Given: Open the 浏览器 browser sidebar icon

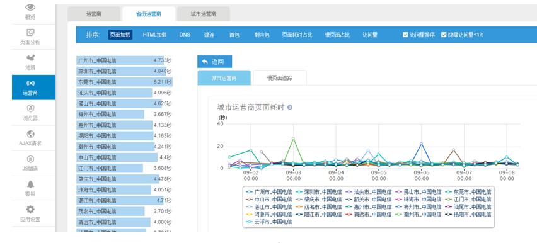Looking at the screenshot, I should coord(30,108).
